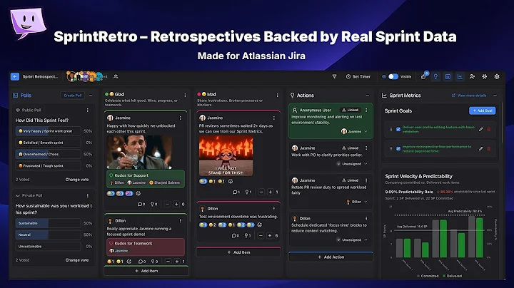Screen dimensions: 514x288
Task: Click the I will not stand for this GIF
Action: coord(226,156)
